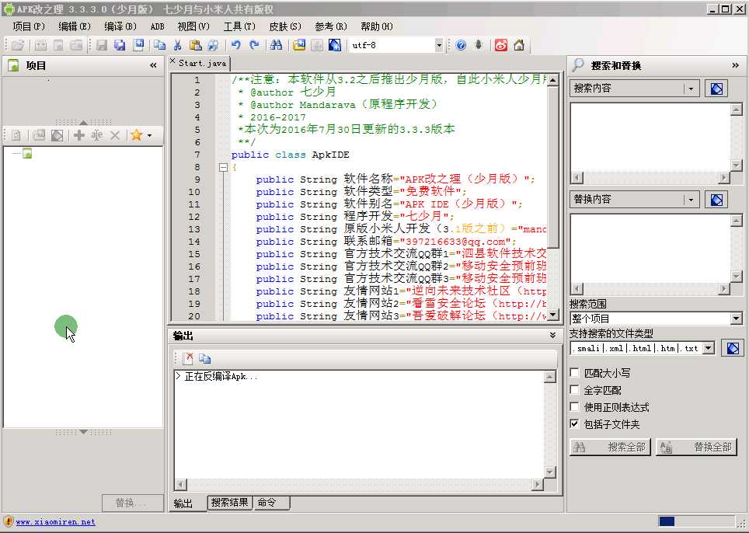Open the 编辑(E) menu
Screen dimensions: 749x533
point(75,26)
